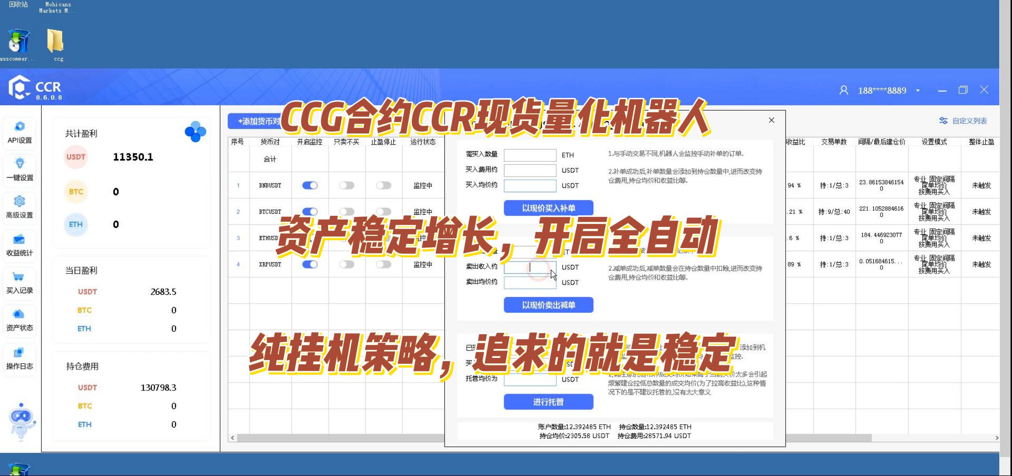Click the 买入均价约 USDT input field
The width and height of the screenshot is (1012, 476).
click(530, 186)
